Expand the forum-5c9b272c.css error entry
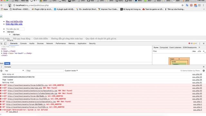The width and height of the screenshot is (206, 116). [3, 85]
